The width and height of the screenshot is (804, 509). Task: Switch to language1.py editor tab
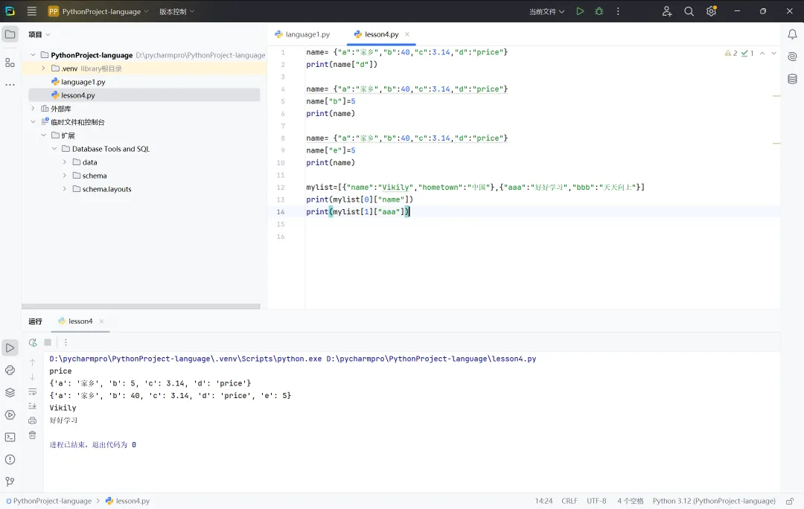point(302,34)
